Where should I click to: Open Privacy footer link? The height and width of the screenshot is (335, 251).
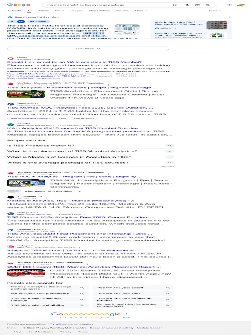[x=65, y=332]
